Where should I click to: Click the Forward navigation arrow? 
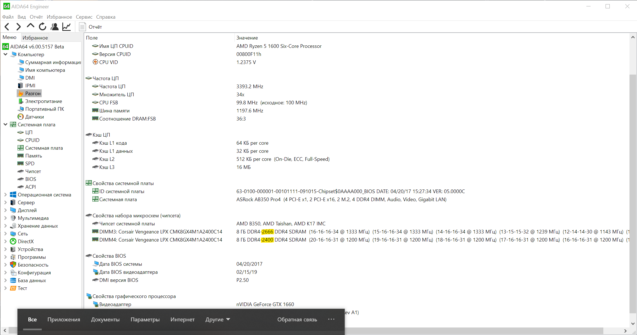coord(18,27)
